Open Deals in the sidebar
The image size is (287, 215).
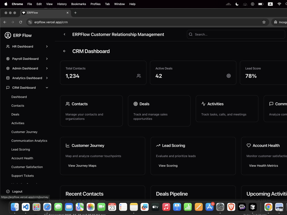coord(15,114)
